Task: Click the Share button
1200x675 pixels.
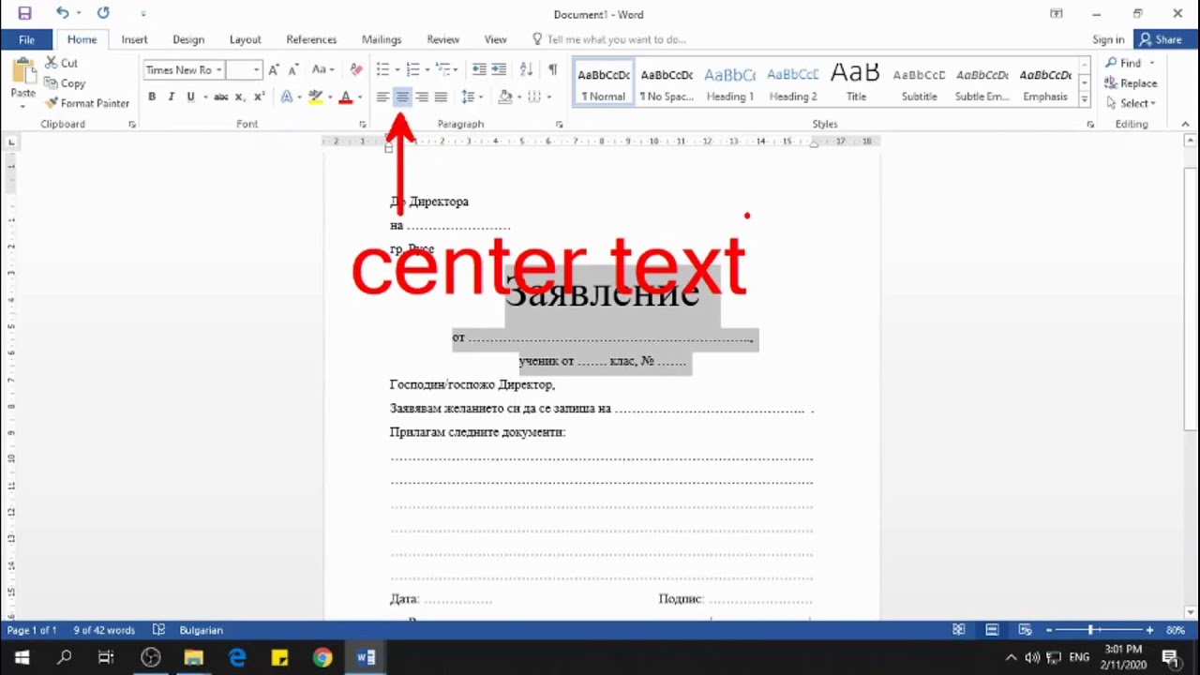Action: pyautogui.click(x=1160, y=39)
